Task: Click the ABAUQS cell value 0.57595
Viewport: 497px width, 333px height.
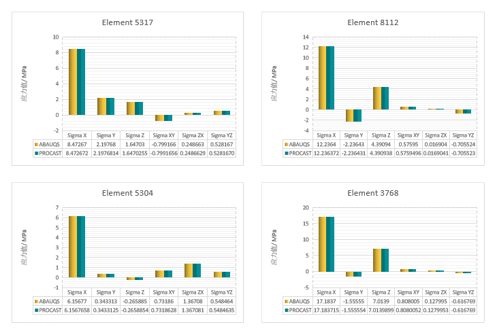Action: pyautogui.click(x=408, y=144)
